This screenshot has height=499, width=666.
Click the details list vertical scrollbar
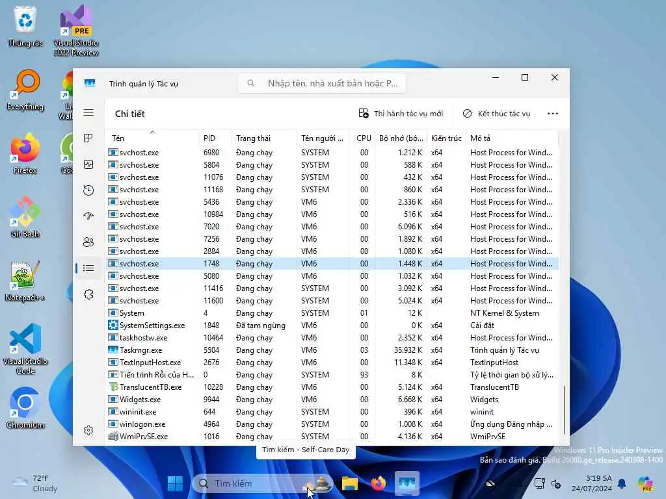[x=564, y=409]
